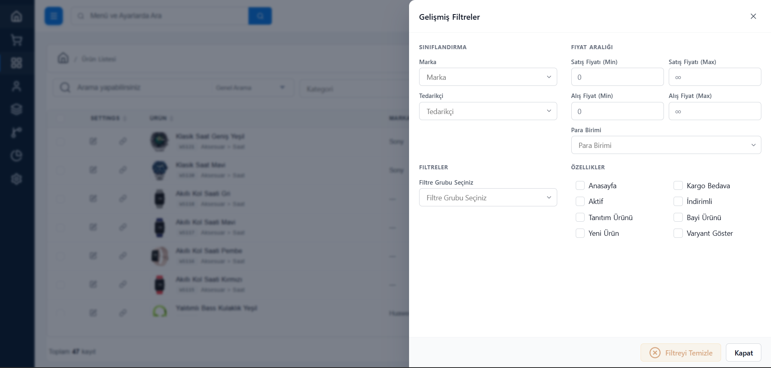Toggle the İndirimli checkbox
The image size is (771, 368).
click(x=678, y=201)
